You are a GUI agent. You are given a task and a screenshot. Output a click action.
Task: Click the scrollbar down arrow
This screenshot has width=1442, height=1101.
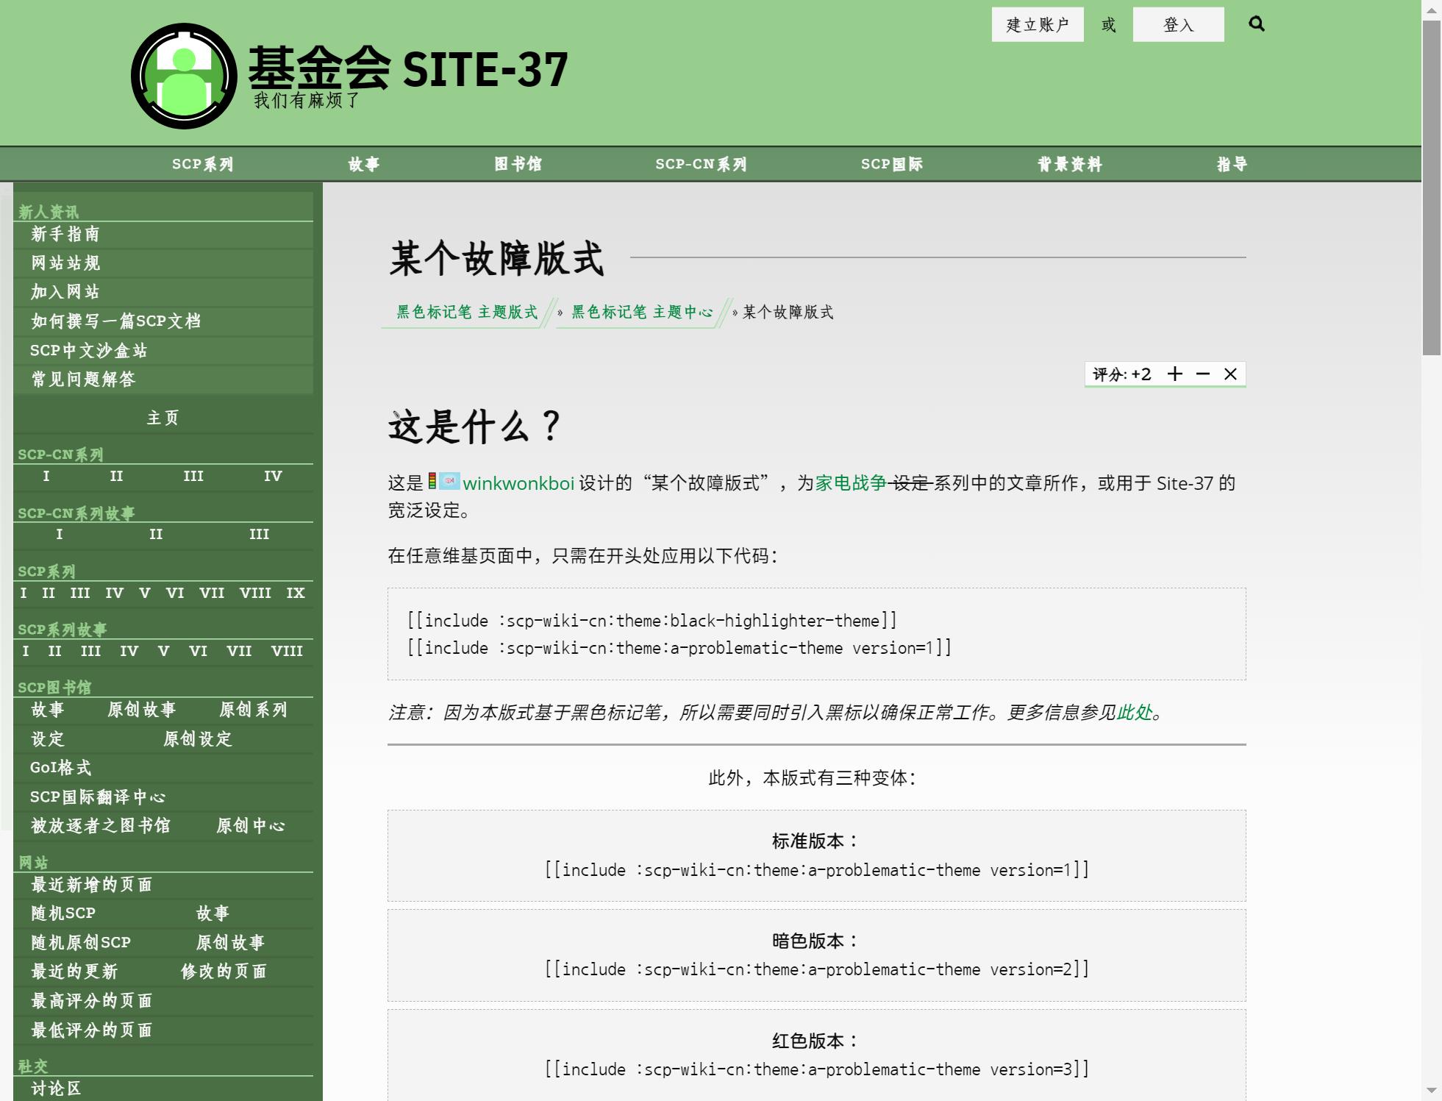pos(1431,1090)
